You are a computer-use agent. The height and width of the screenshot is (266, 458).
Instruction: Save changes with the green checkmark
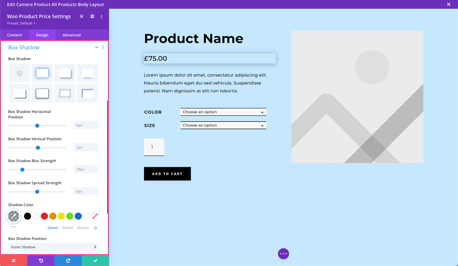click(95, 260)
